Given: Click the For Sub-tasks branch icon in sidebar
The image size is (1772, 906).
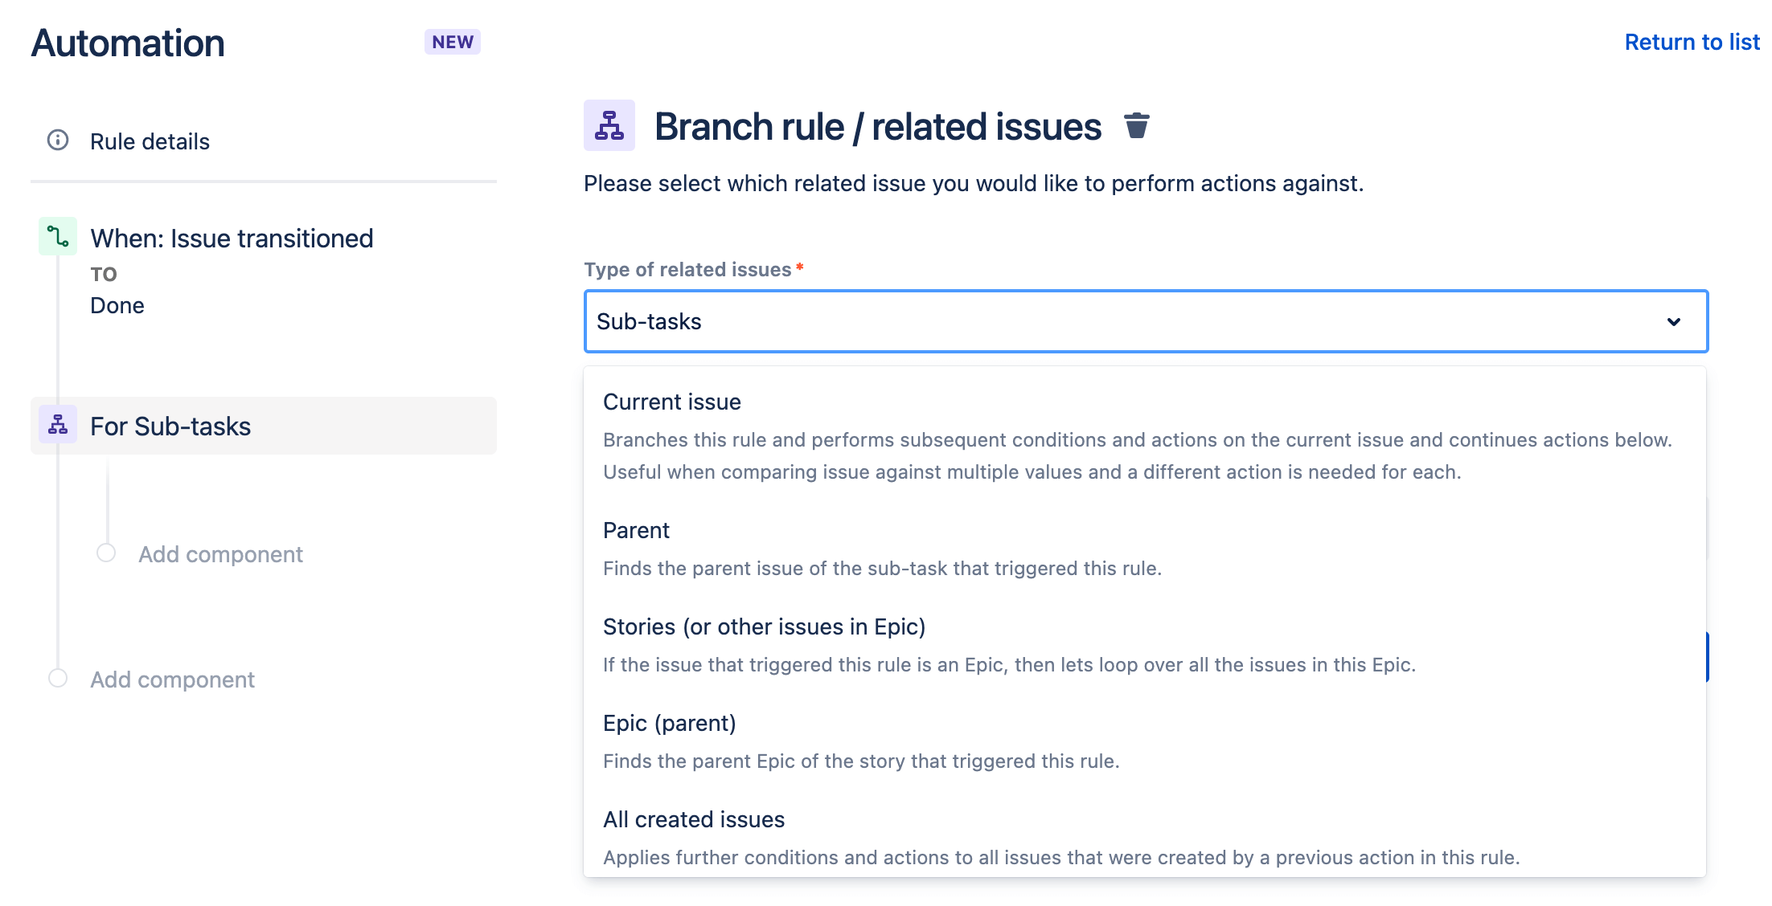Looking at the screenshot, I should point(57,426).
